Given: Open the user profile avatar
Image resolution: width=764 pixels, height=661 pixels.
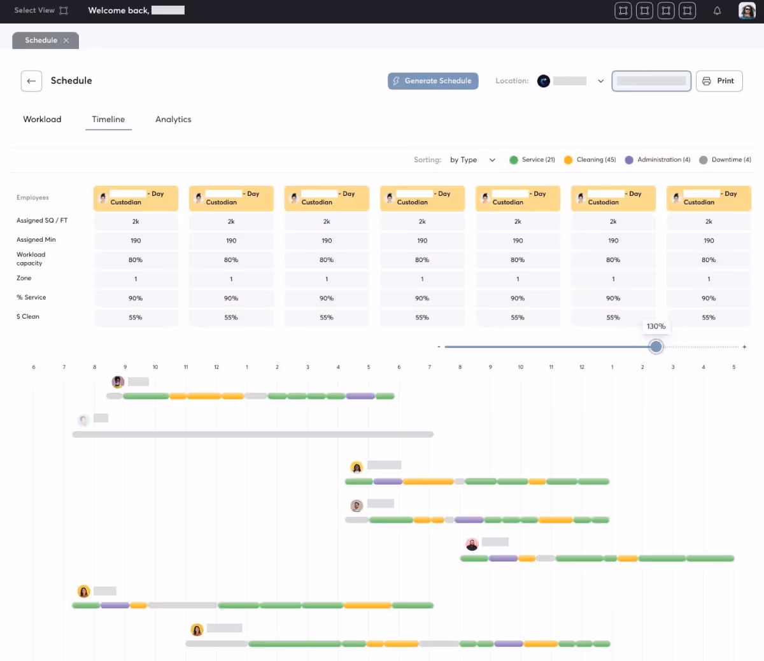Looking at the screenshot, I should point(746,11).
